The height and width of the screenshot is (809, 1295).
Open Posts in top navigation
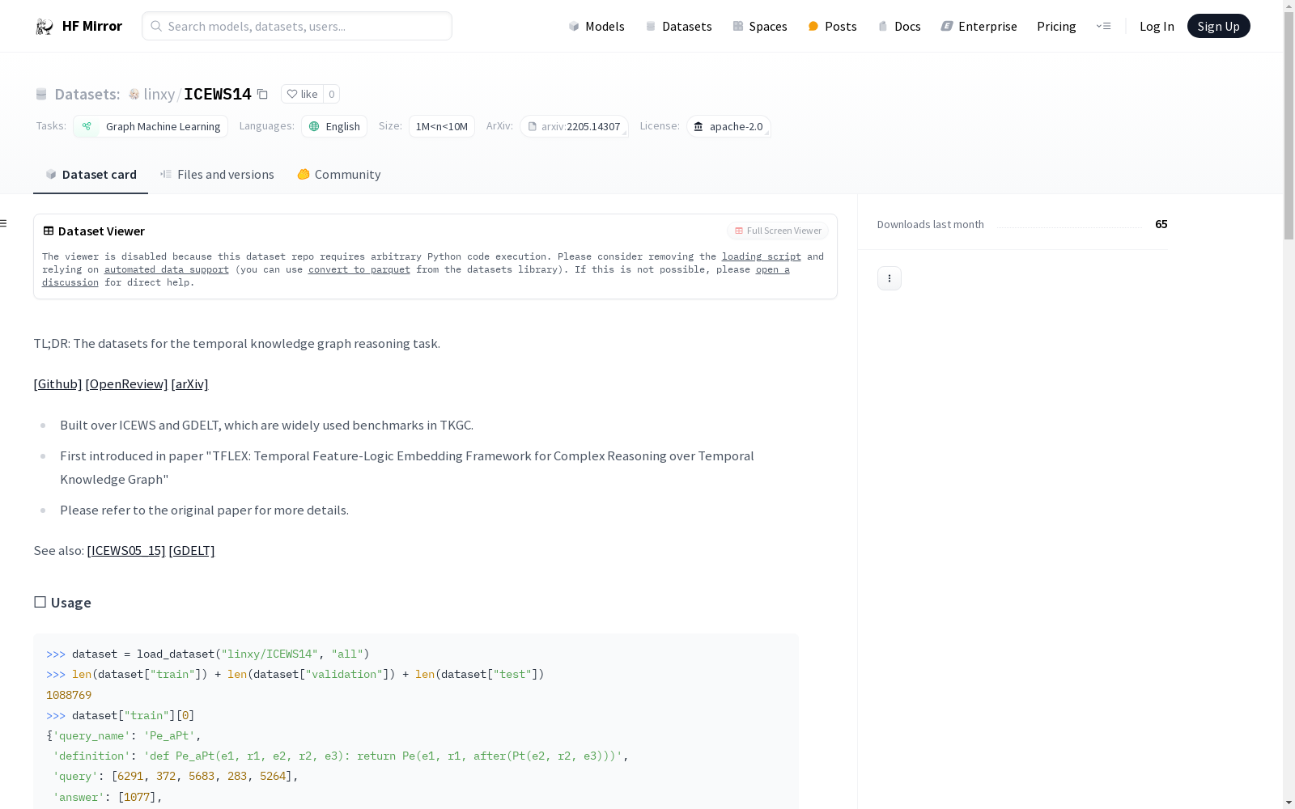click(833, 26)
